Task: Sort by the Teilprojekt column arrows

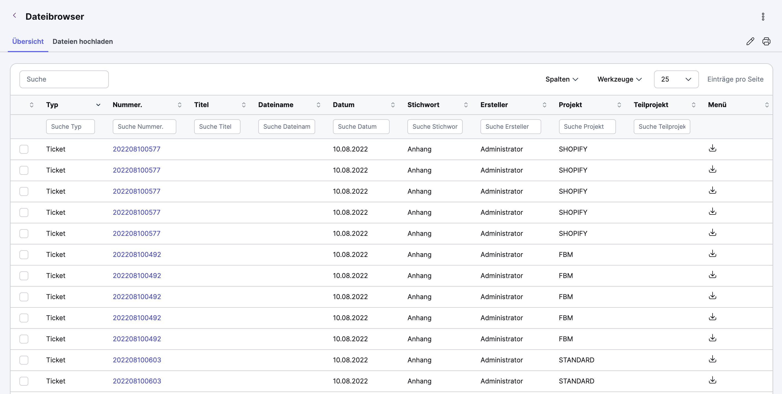Action: [693, 105]
